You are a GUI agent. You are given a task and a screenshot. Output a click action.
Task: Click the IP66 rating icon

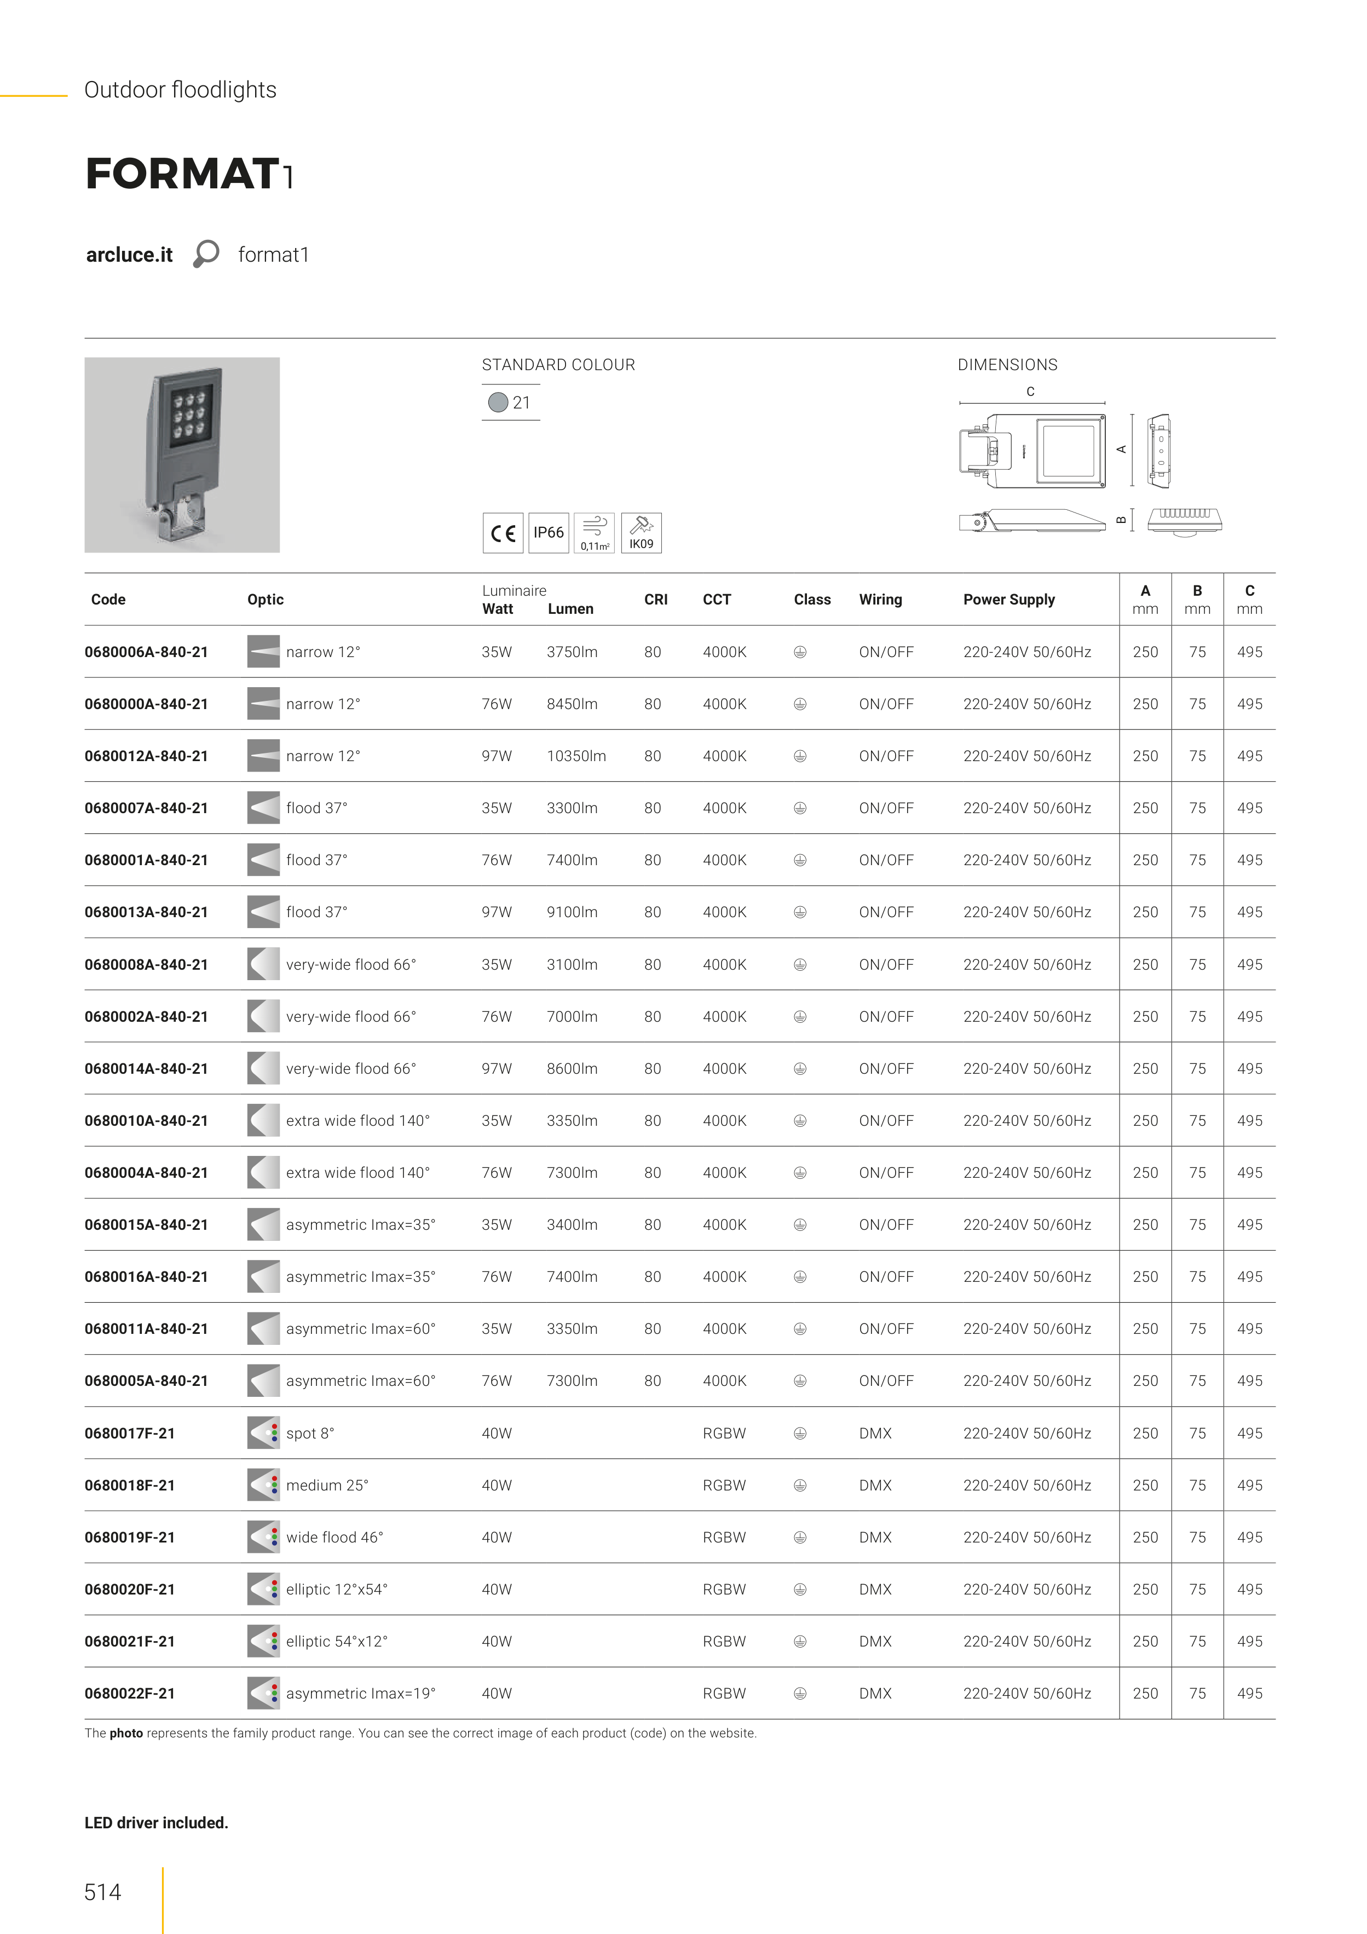click(549, 533)
